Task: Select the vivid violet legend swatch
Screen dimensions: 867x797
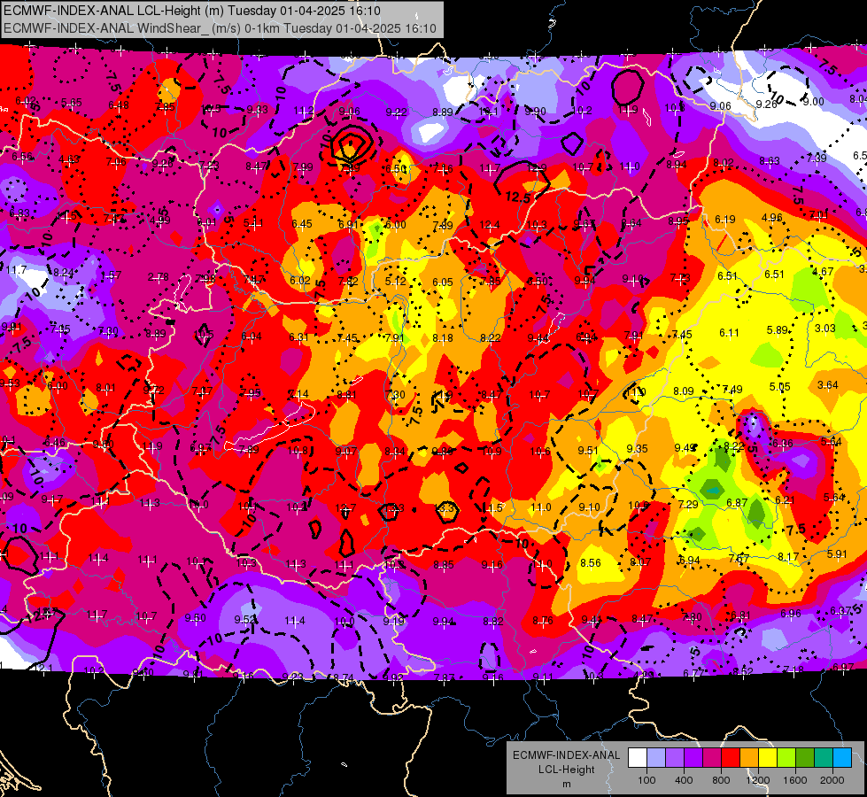Action: coord(693,758)
